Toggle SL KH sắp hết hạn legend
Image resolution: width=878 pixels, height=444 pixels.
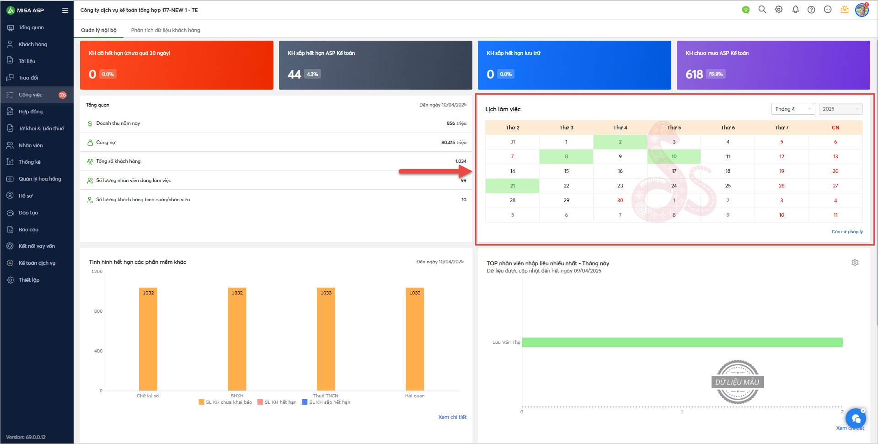pos(326,402)
